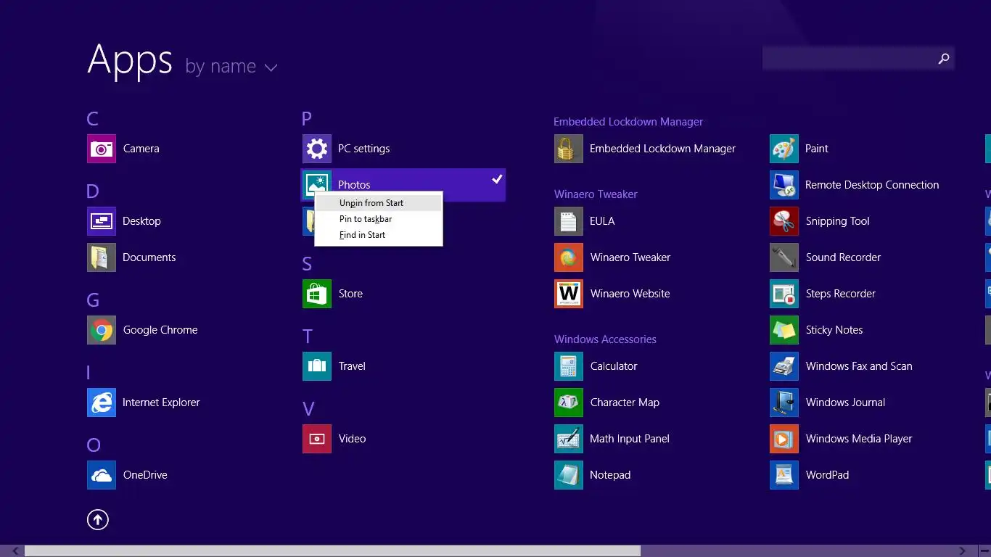Launch the Travel app icon
The height and width of the screenshot is (557, 991).
point(317,366)
